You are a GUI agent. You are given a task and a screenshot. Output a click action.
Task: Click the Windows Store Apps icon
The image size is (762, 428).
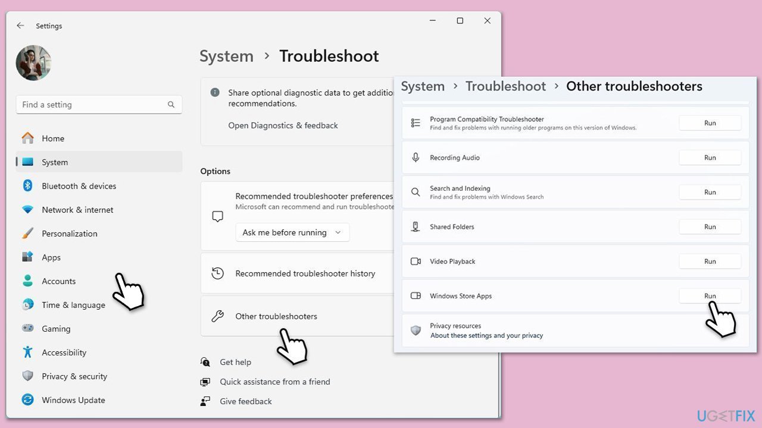pyautogui.click(x=416, y=295)
